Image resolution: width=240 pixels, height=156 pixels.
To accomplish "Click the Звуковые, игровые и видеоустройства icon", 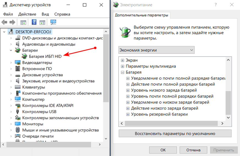I will (18, 81).
